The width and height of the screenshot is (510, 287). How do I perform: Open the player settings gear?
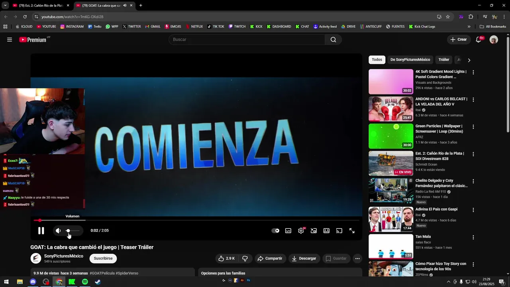(301, 230)
